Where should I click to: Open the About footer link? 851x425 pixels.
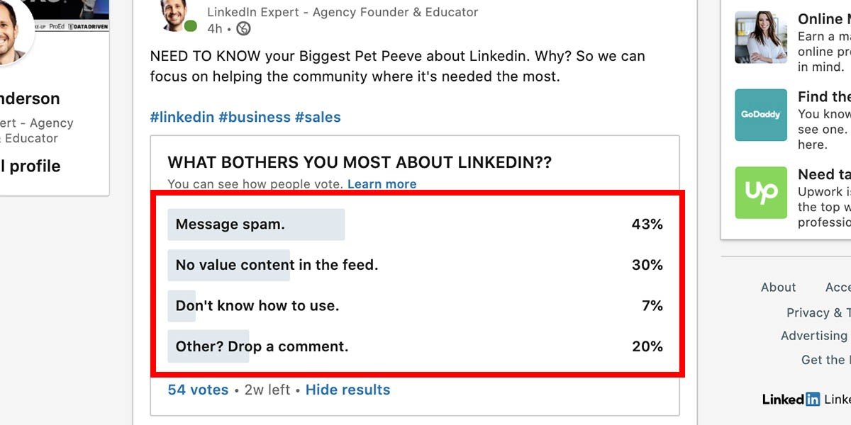click(778, 287)
